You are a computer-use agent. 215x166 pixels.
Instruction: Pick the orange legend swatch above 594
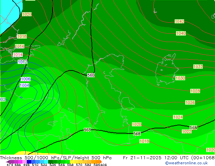(x=98, y=162)
